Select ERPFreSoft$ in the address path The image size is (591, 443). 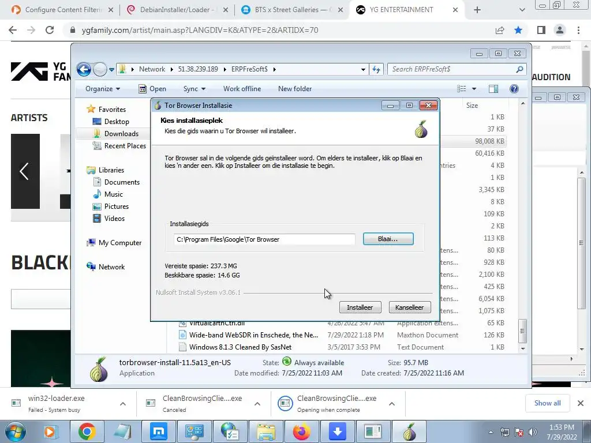(x=249, y=69)
